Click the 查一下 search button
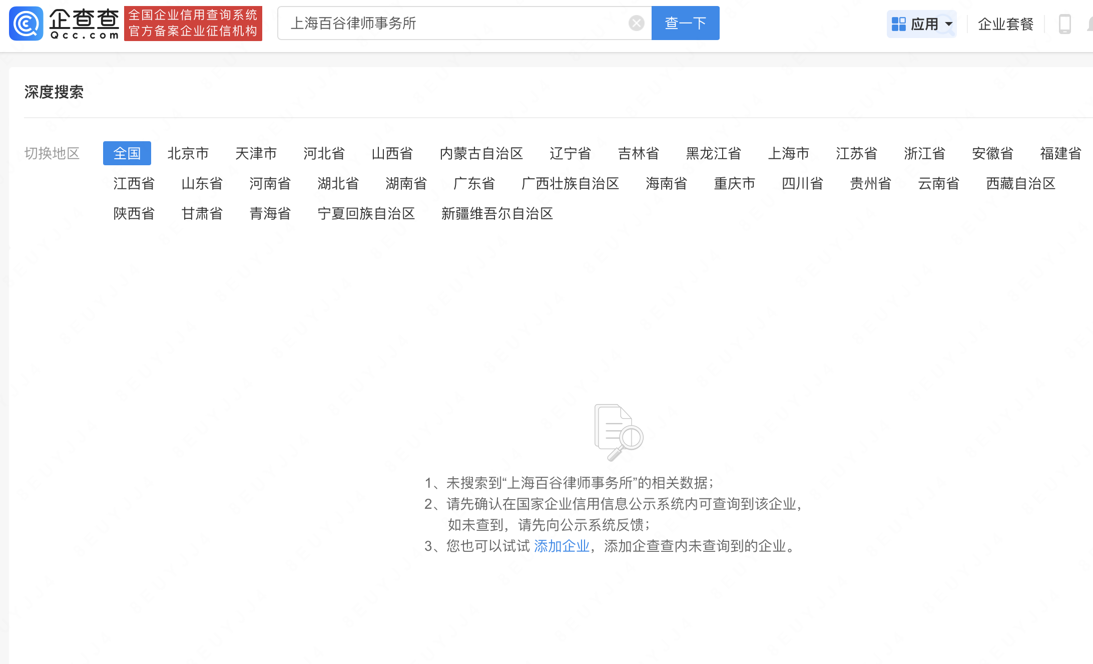This screenshot has width=1093, height=664. 685,23
